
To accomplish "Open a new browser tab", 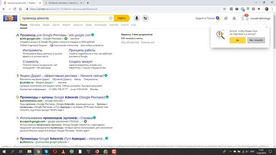I will (x=88, y=3).
